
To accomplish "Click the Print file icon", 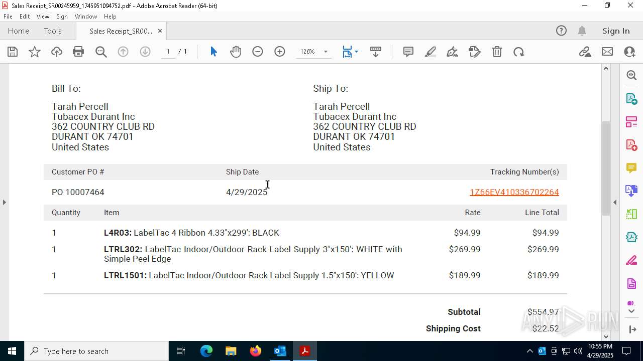I will tap(78, 52).
